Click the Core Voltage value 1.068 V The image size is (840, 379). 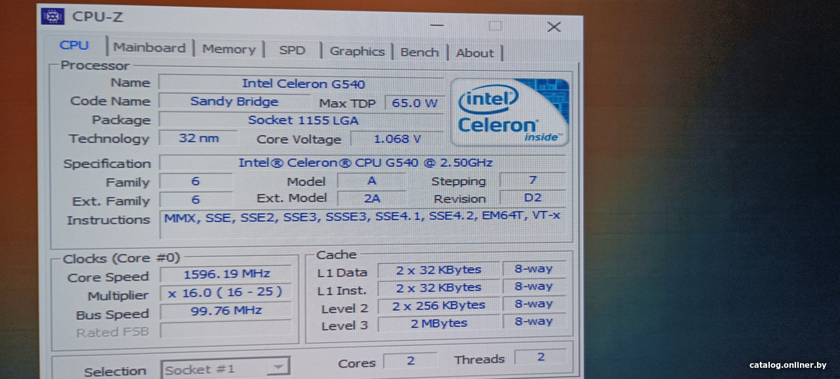pyautogui.click(x=397, y=139)
